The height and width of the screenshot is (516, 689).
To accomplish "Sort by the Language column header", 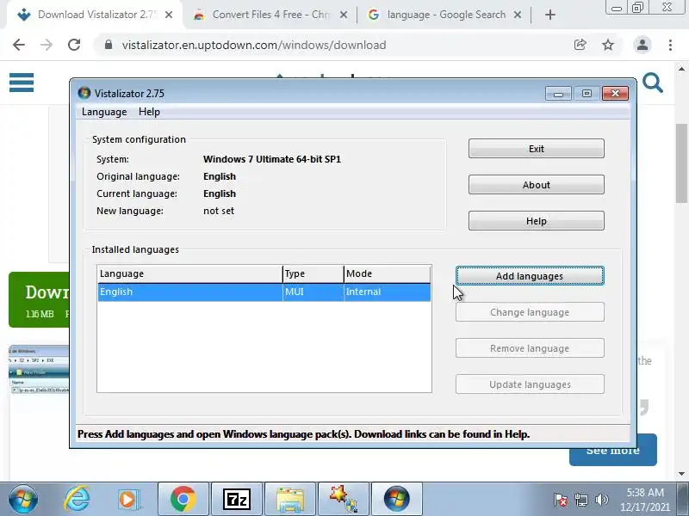I will 189,273.
